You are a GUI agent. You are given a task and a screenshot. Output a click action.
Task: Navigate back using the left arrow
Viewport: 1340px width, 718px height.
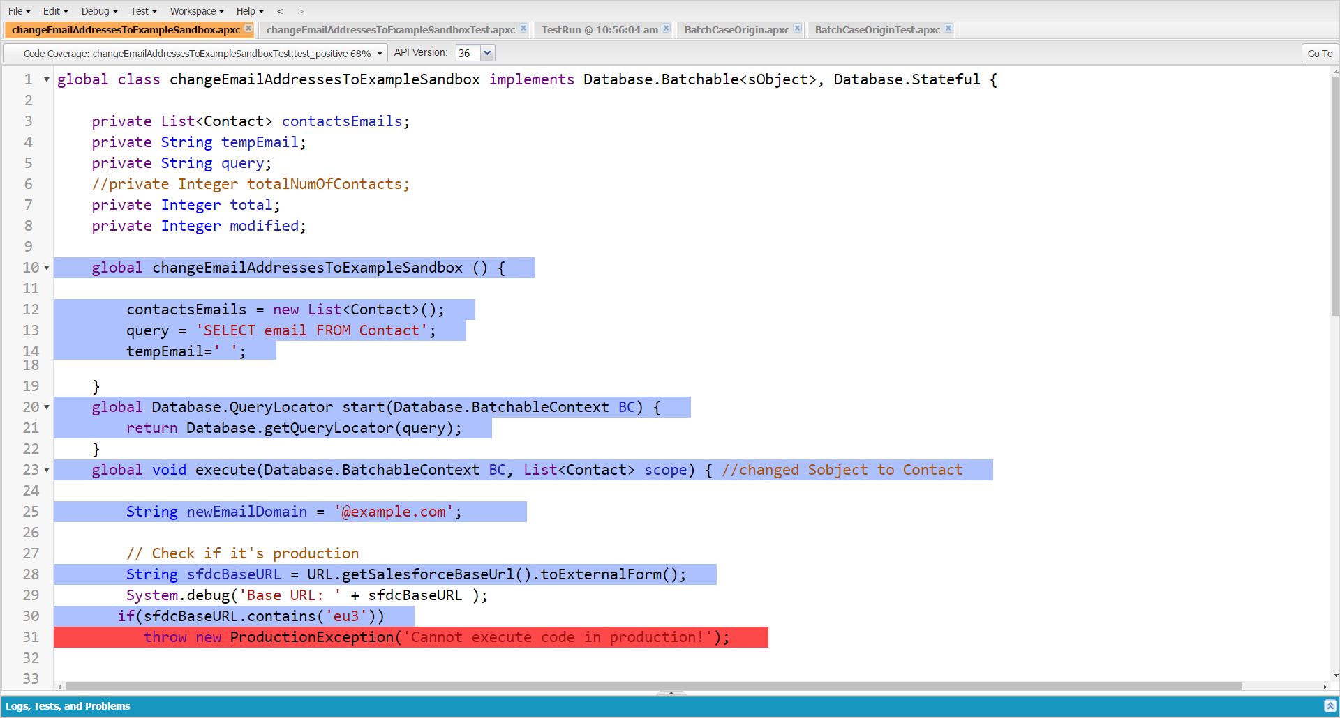280,11
